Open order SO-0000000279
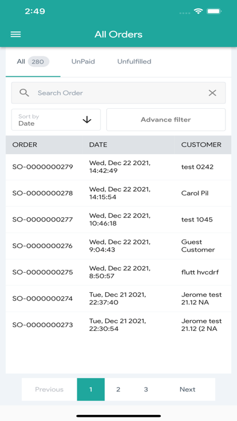Screen dimensions: 237x421 118,167
